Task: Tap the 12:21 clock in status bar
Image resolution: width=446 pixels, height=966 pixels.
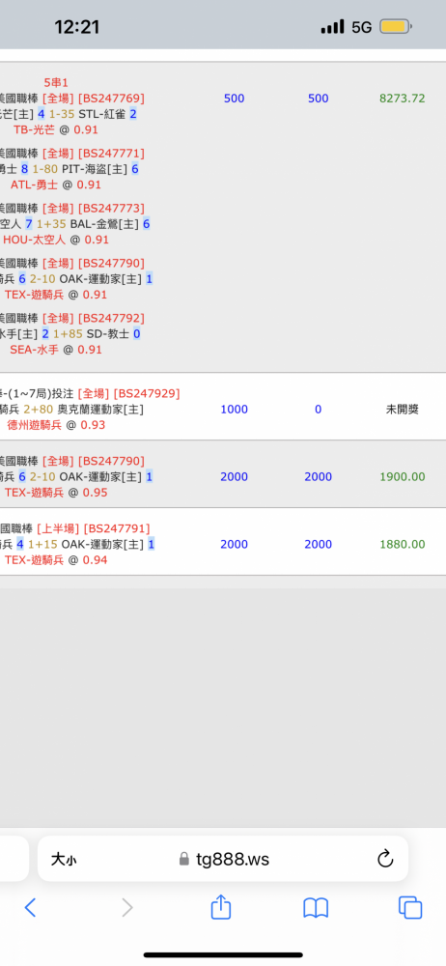Action: 77,26
